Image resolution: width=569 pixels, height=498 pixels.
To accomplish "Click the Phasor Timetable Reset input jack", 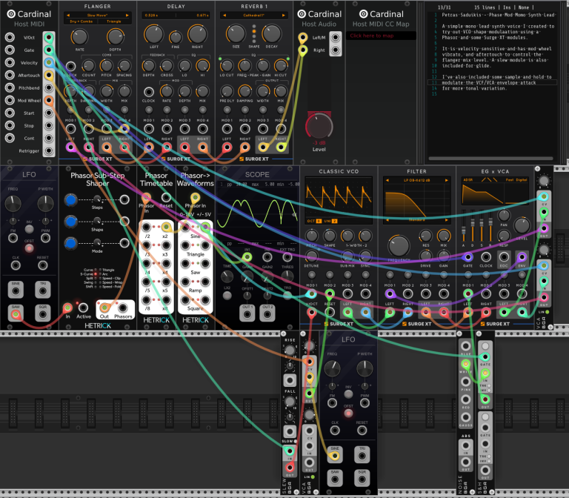I will [x=166, y=197].
